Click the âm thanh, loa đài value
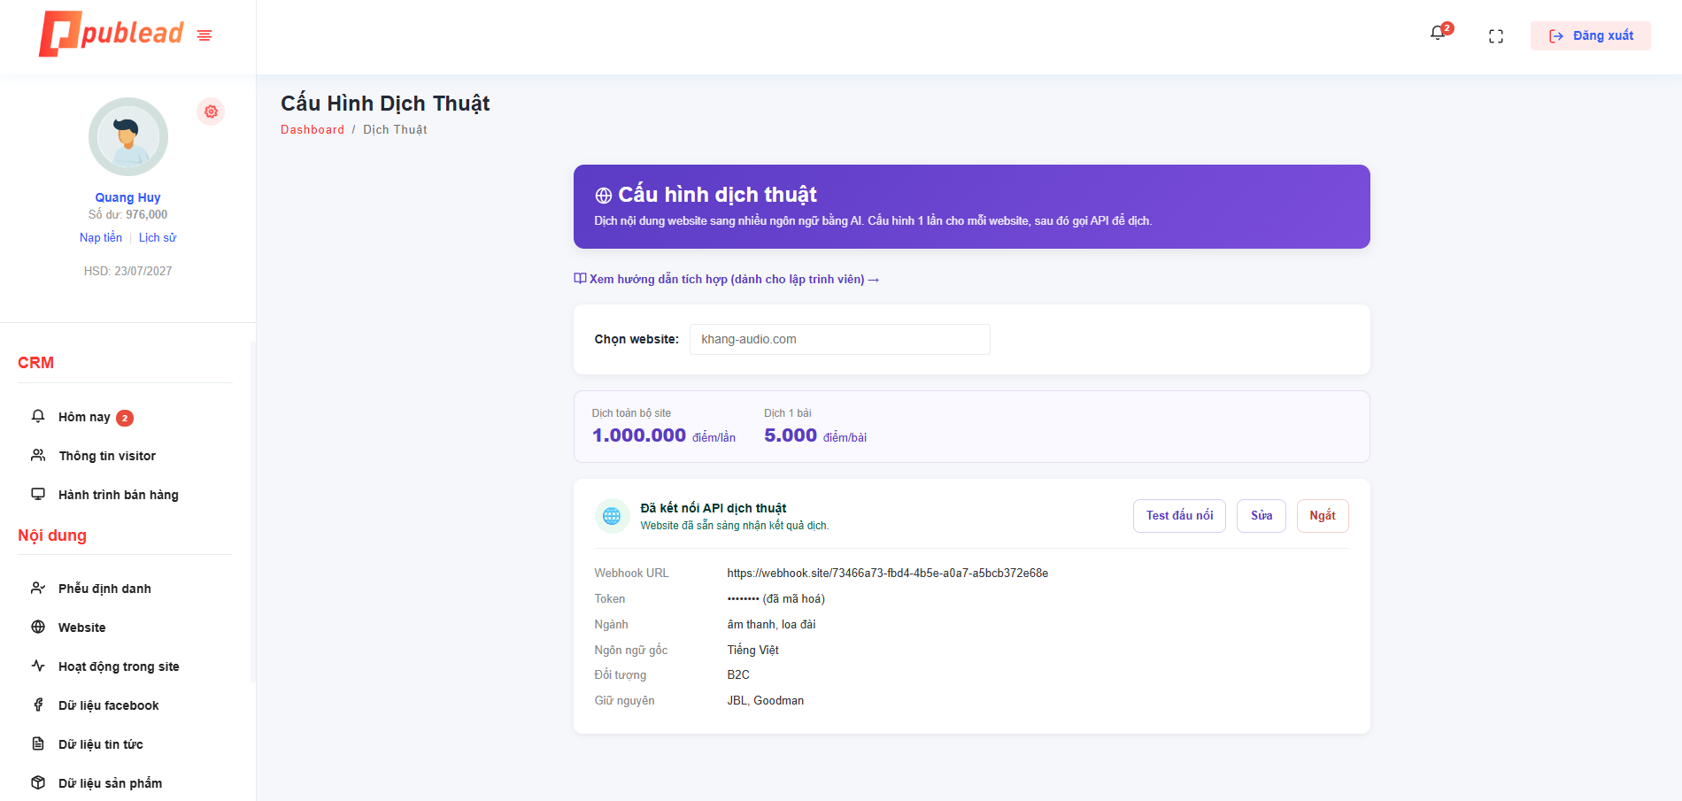 pos(772,625)
